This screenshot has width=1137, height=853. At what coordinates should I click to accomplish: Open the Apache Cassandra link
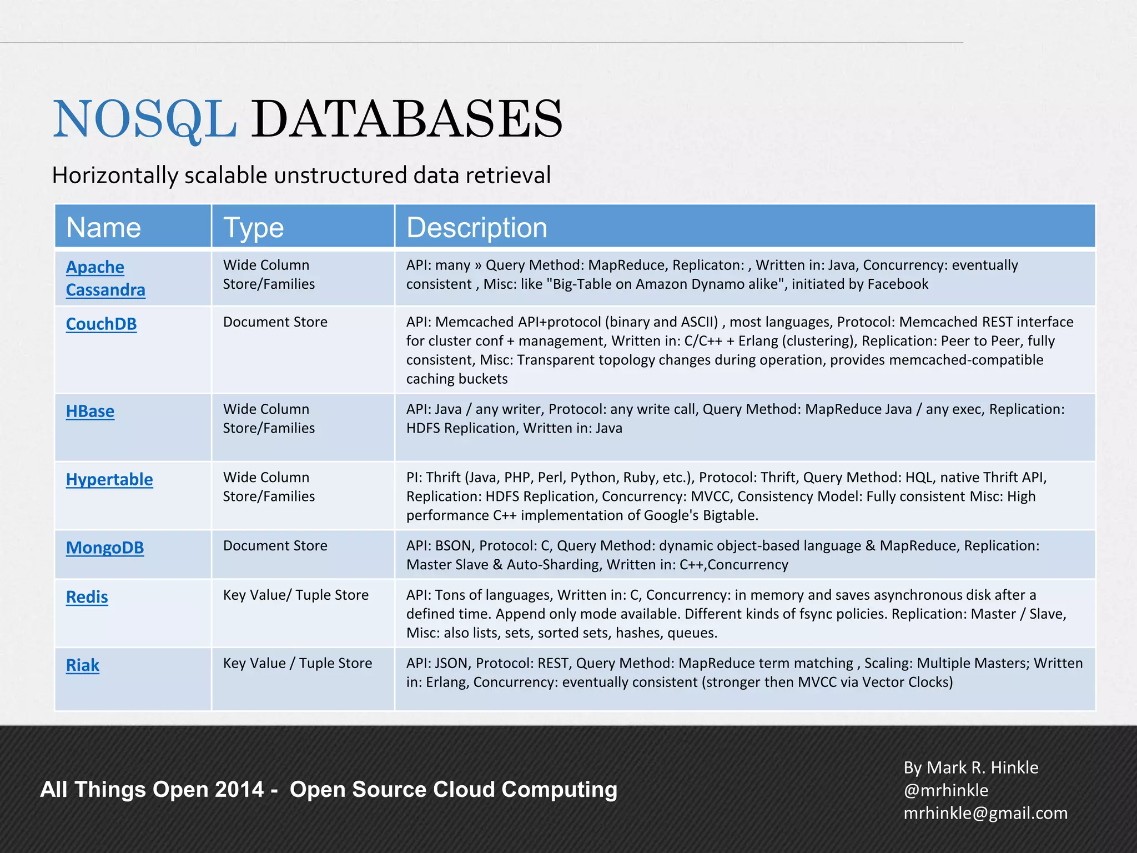tap(105, 278)
